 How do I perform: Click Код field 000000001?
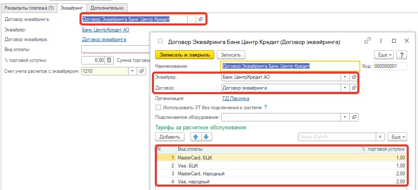390,66
